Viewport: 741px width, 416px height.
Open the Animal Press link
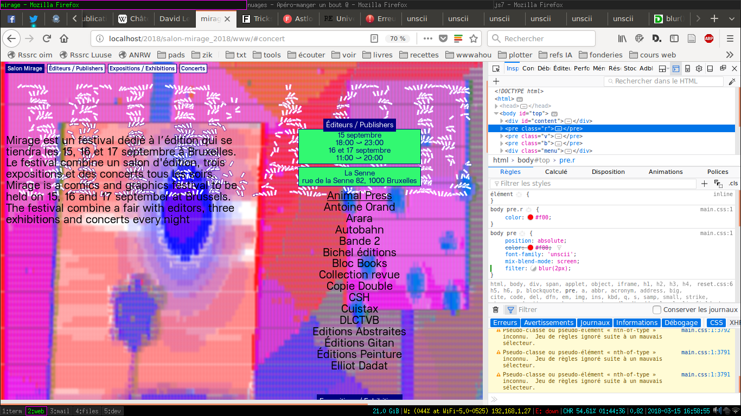click(359, 196)
